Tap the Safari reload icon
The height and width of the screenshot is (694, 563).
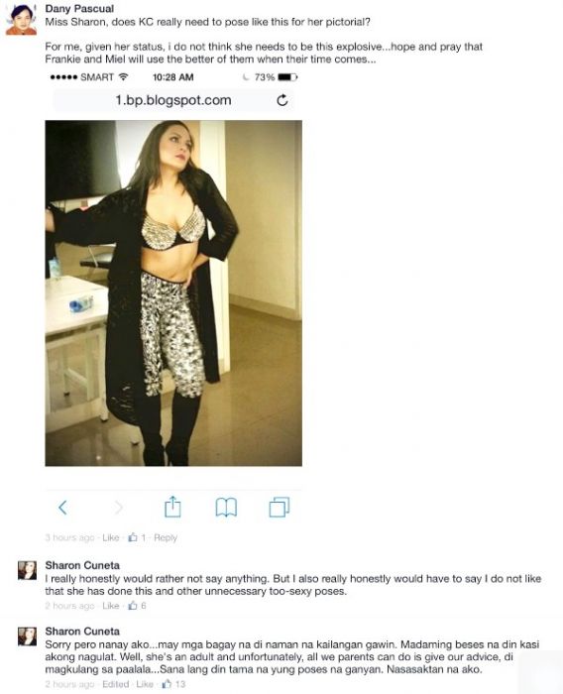[x=282, y=100]
